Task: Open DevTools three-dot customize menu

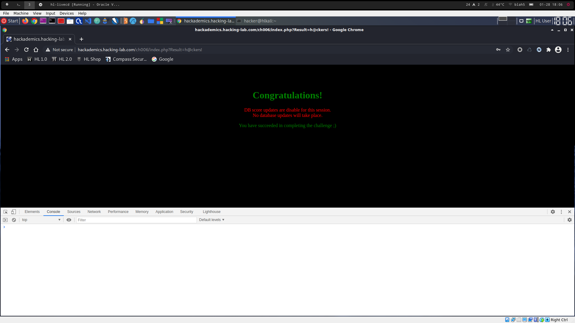Action: click(x=561, y=212)
